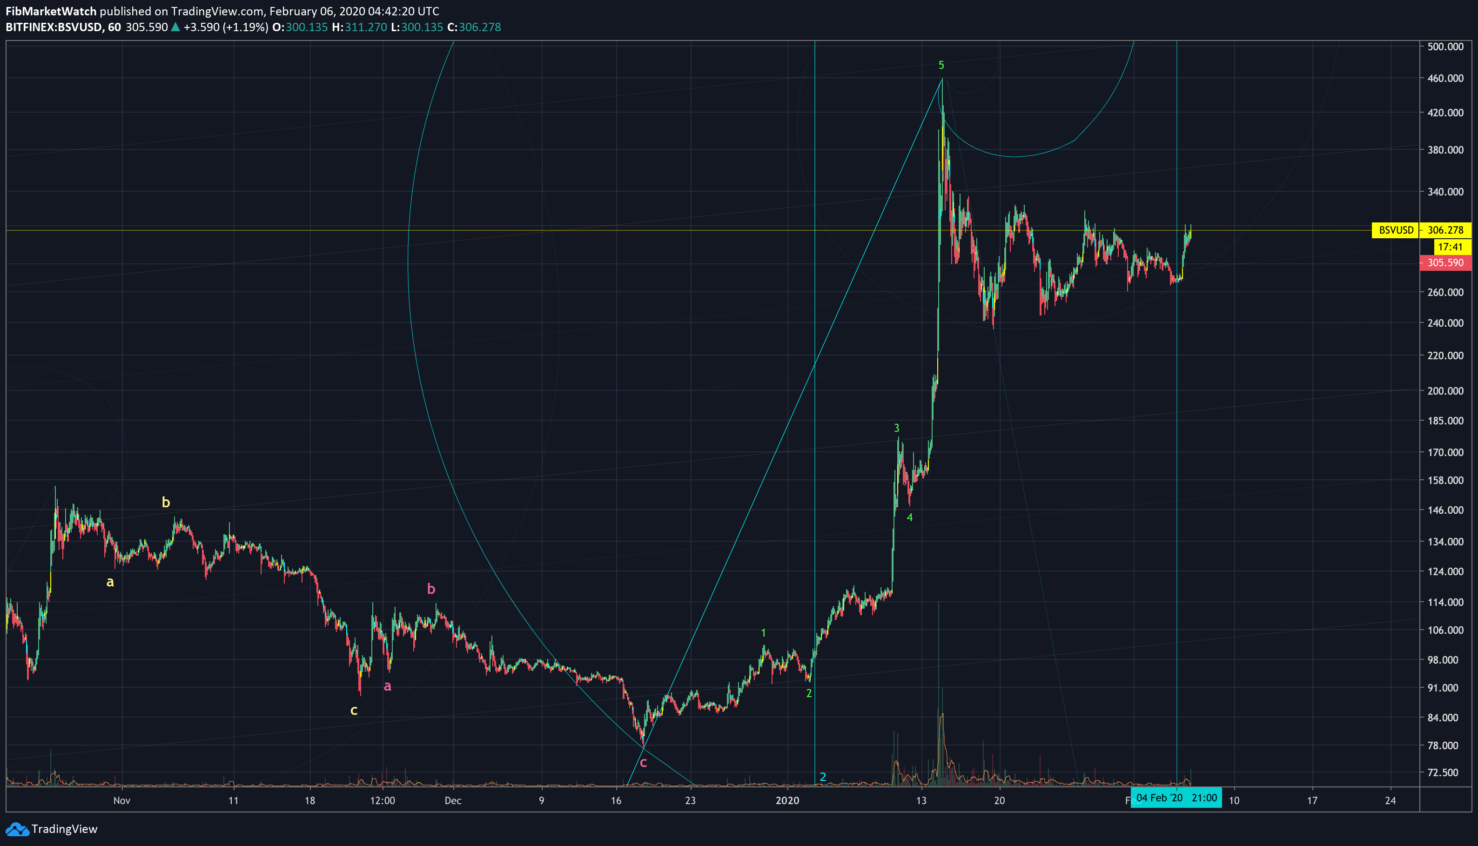The height and width of the screenshot is (846, 1478).
Task: Click the 12:00 label on the time axis
Action: click(x=382, y=801)
